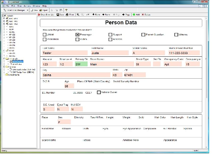216x162 pixels.
Task: Click the Last Name field containing Tester
Action: point(65,53)
